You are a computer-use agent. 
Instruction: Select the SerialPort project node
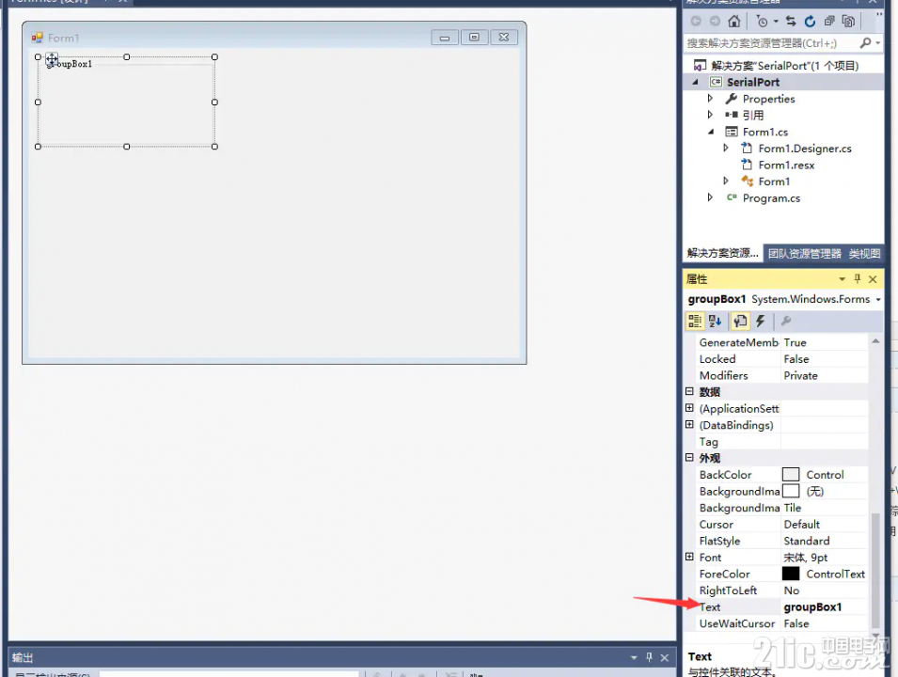point(752,82)
